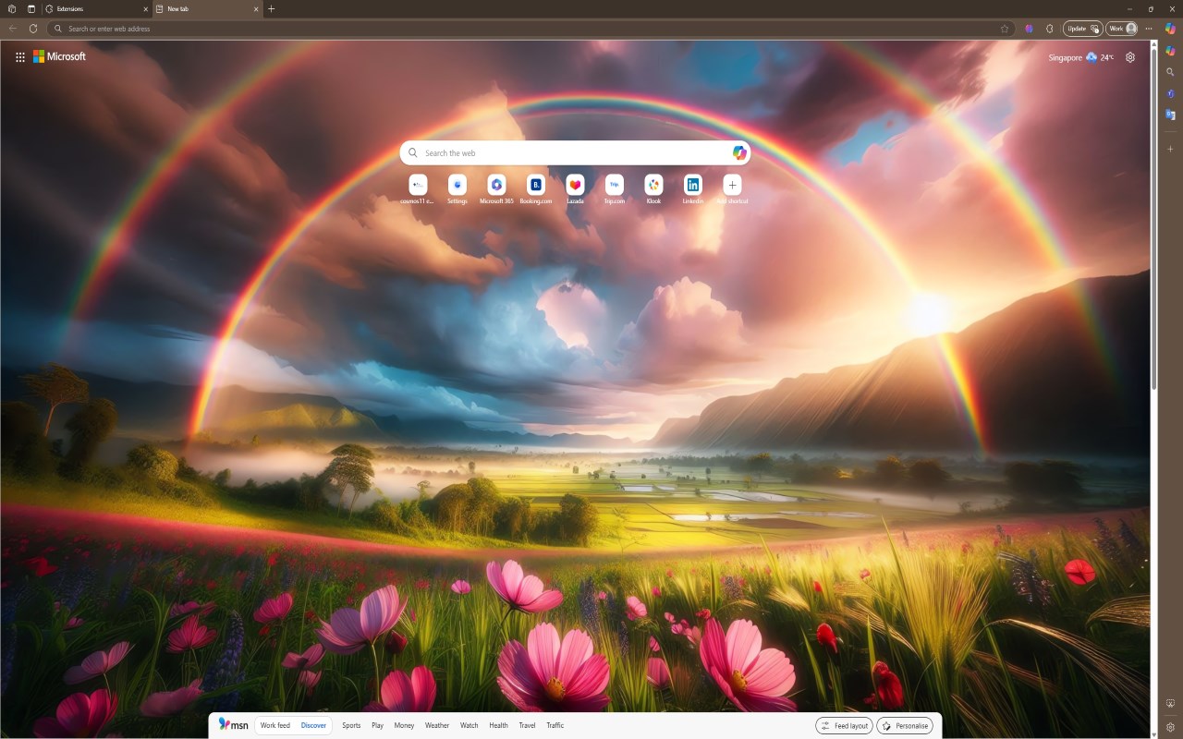Open the sidebar settings gear at the bottom
Viewport: 1183px width, 739px height.
(x=1170, y=727)
